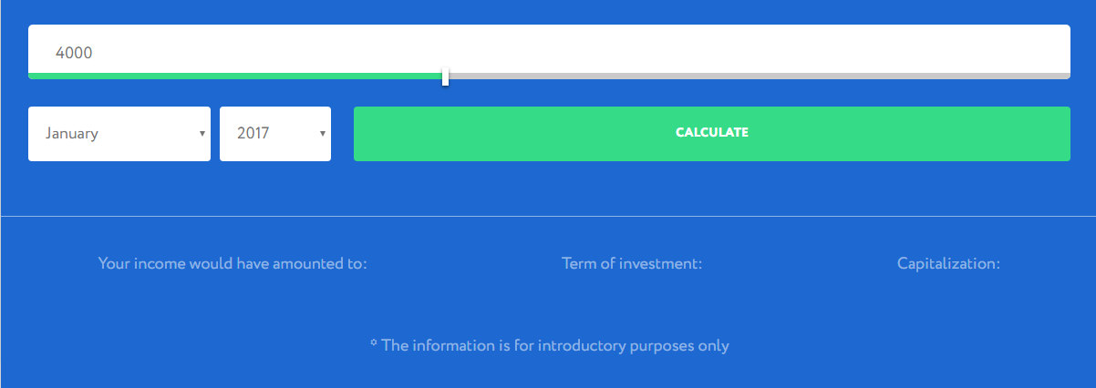
Task: Click the far-right end of the slider track
Action: point(1065,76)
